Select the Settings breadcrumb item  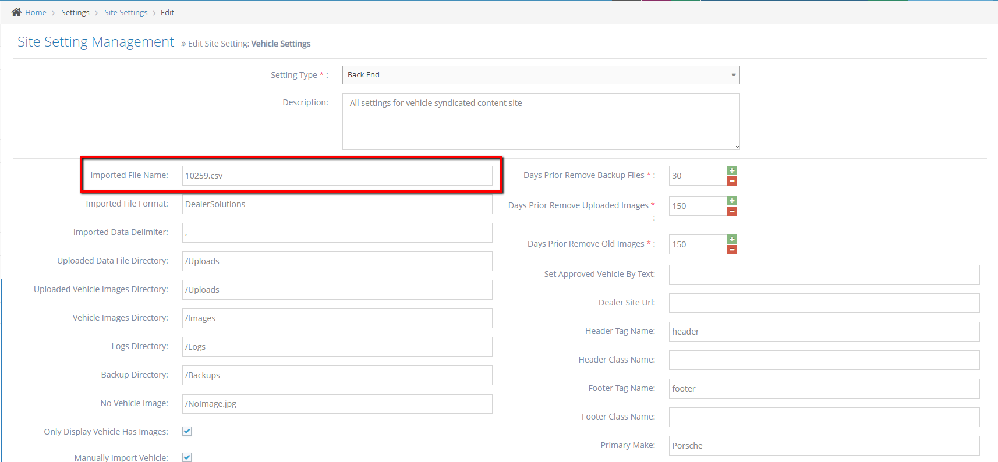(75, 13)
